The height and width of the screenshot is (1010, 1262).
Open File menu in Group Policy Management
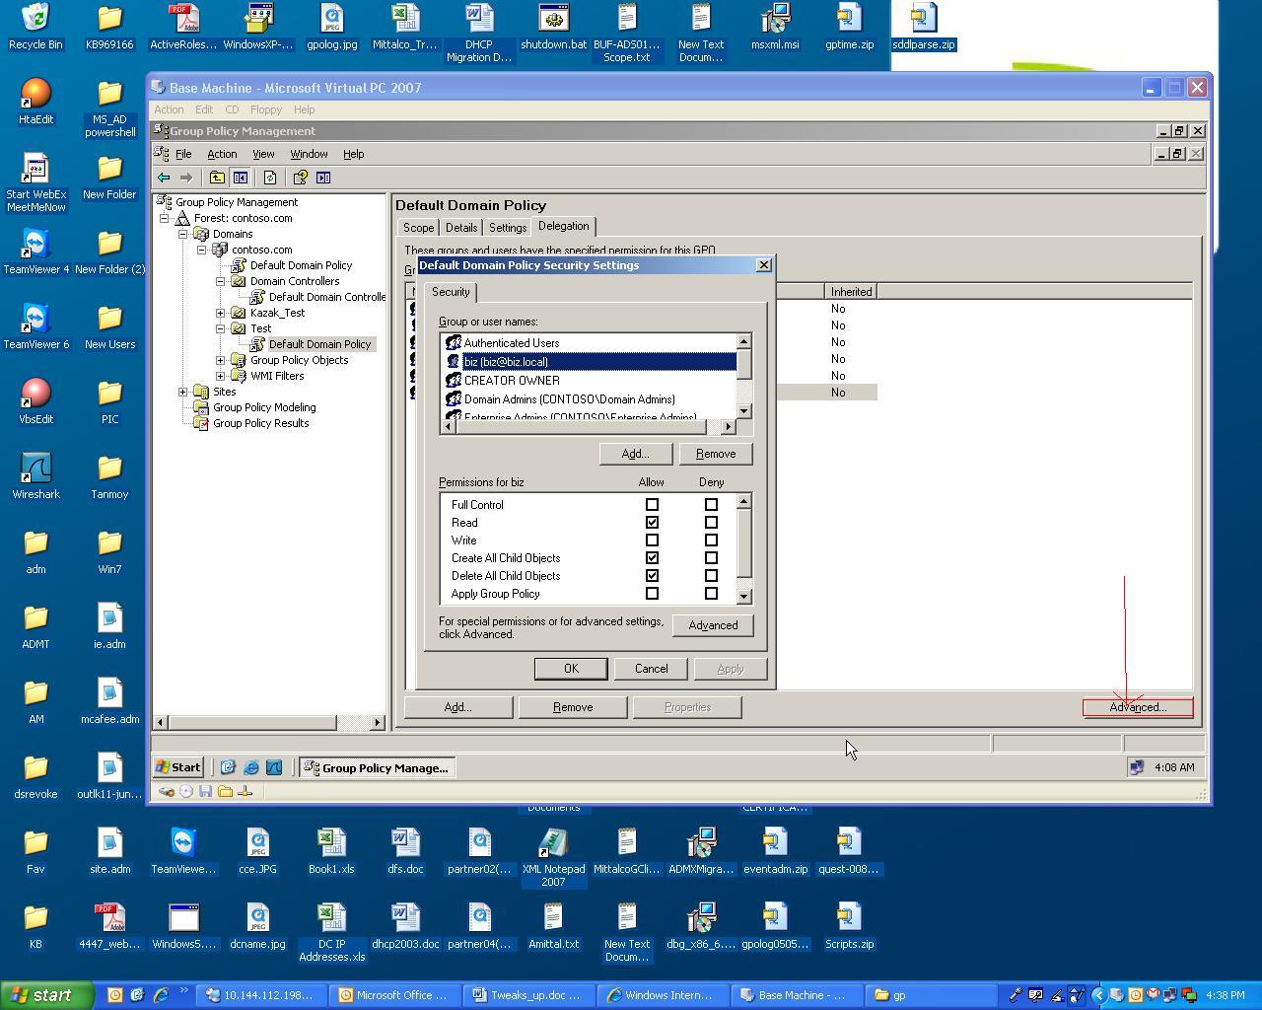(183, 154)
